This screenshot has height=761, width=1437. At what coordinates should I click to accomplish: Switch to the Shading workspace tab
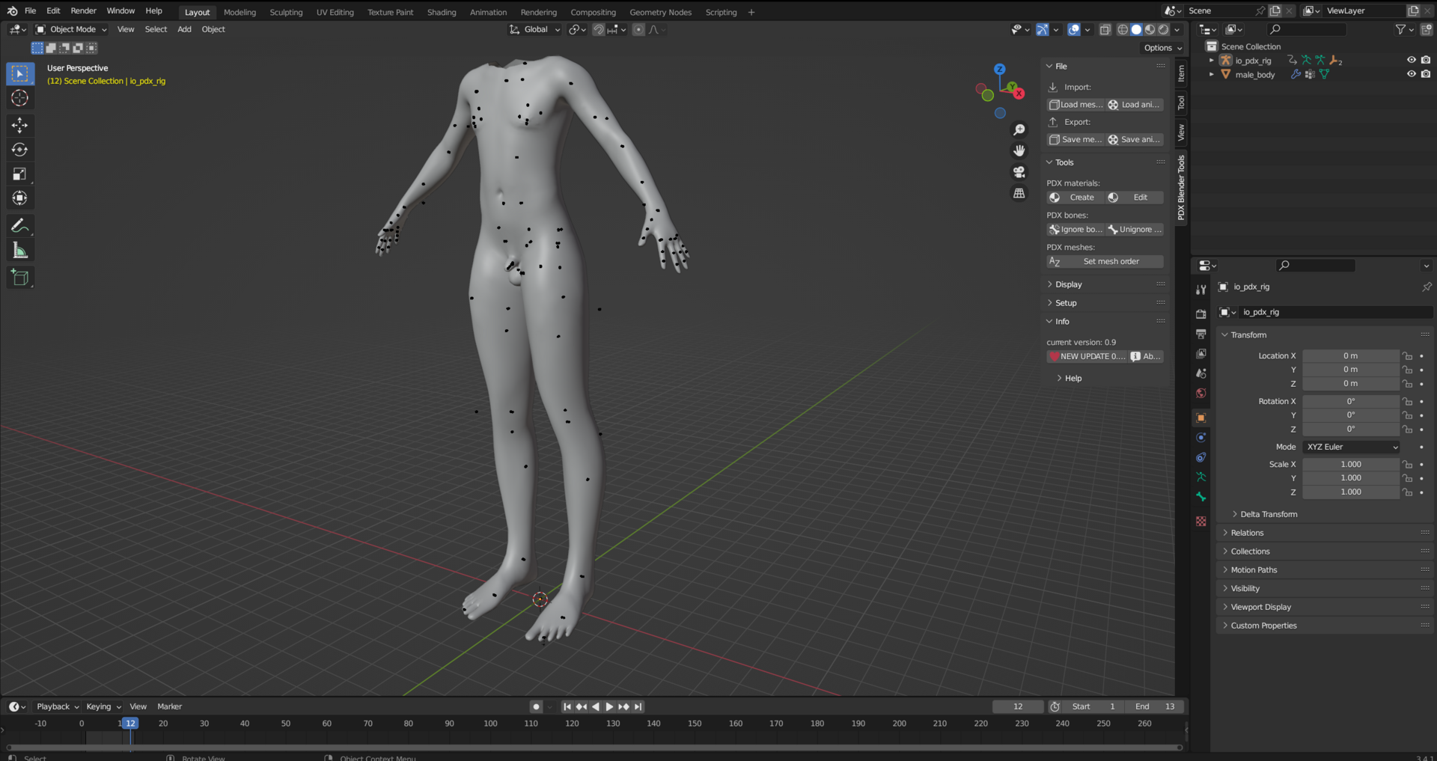[x=442, y=12]
